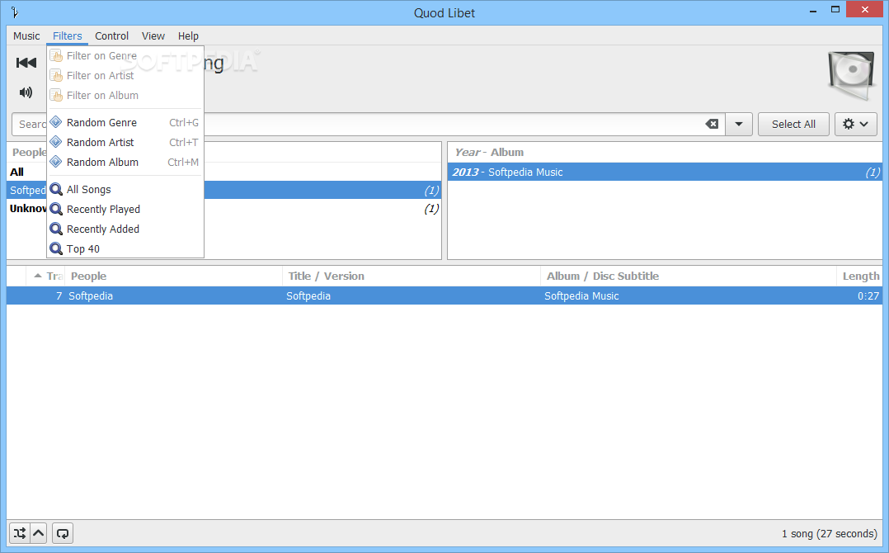Click Year - Album pane header
Viewport: 889px width, 553px height.
coord(665,152)
